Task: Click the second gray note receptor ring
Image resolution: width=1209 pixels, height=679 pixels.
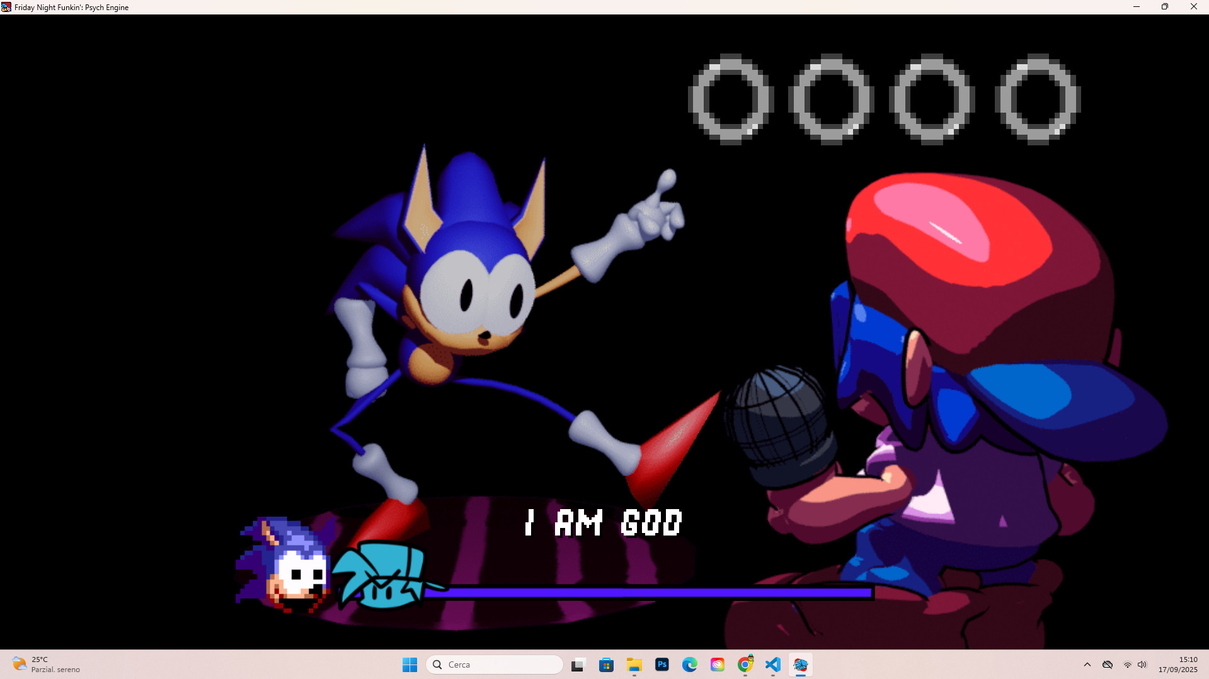Action: pyautogui.click(x=831, y=99)
